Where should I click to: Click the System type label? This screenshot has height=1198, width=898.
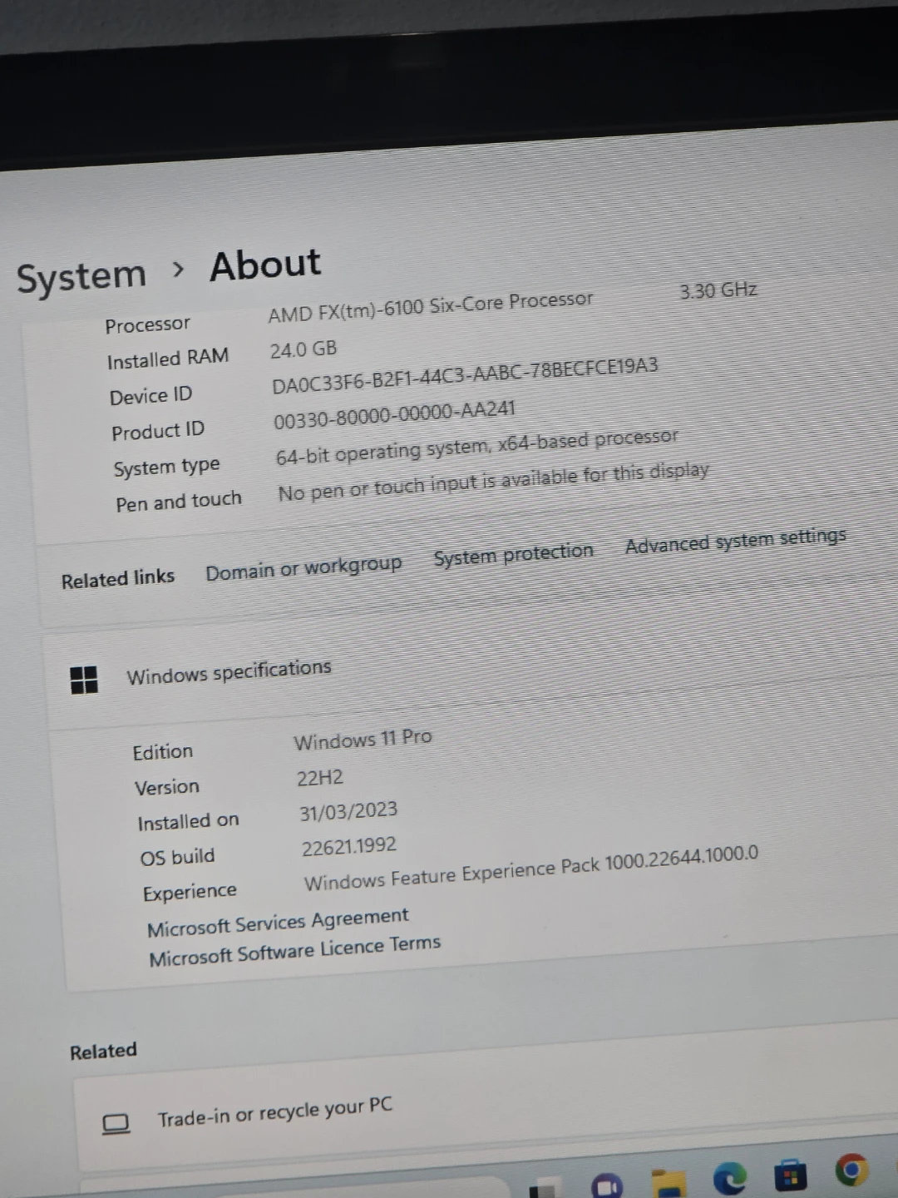click(x=167, y=467)
